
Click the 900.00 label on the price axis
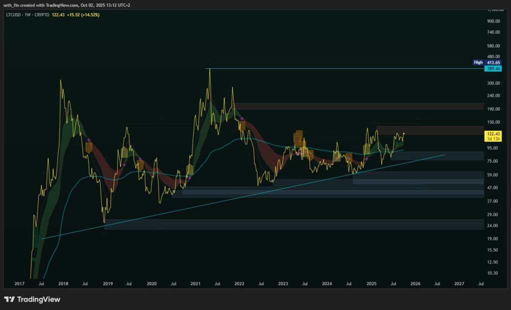pos(494,21)
